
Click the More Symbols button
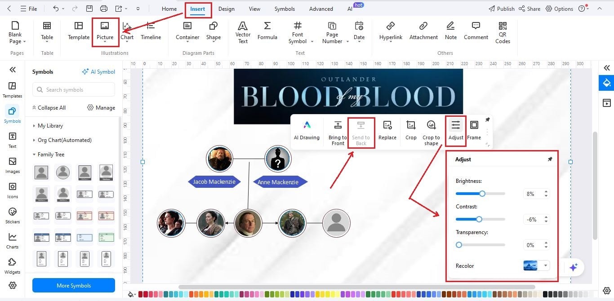pyautogui.click(x=73, y=285)
